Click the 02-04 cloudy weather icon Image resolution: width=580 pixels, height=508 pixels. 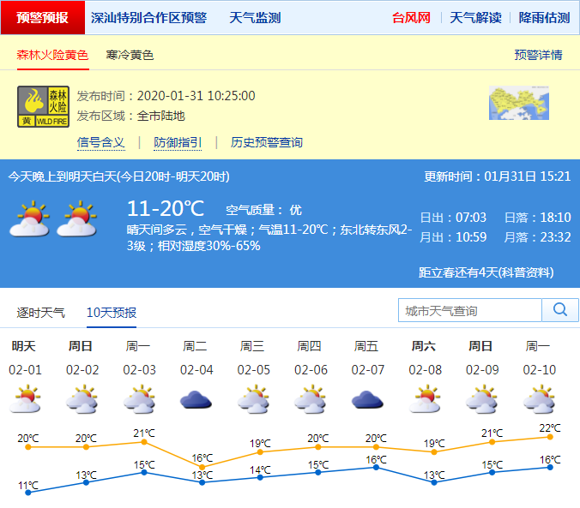pos(196,399)
